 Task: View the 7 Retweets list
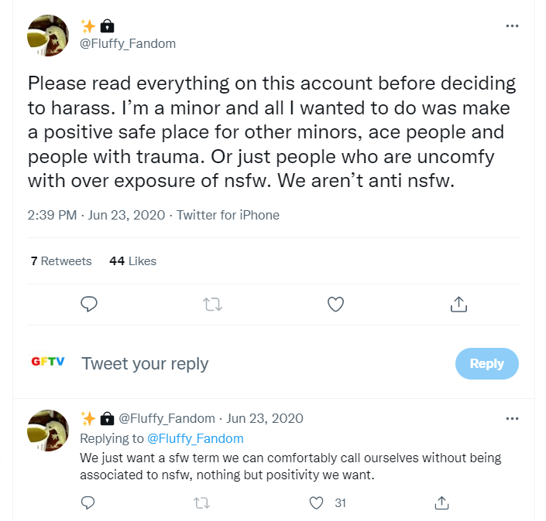(x=61, y=261)
